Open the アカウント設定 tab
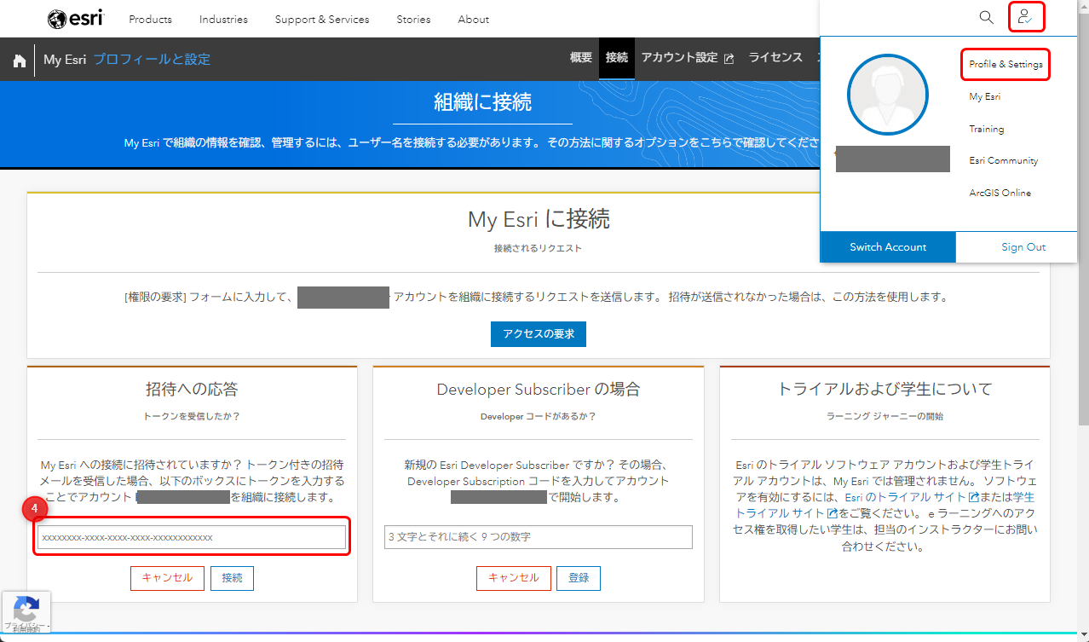The image size is (1089, 642). [688, 58]
